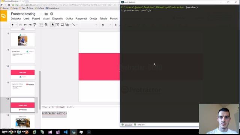Viewport: 240px width, 135px height.
Task: Star the Frontend testing presentation
Action: coord(41,14)
